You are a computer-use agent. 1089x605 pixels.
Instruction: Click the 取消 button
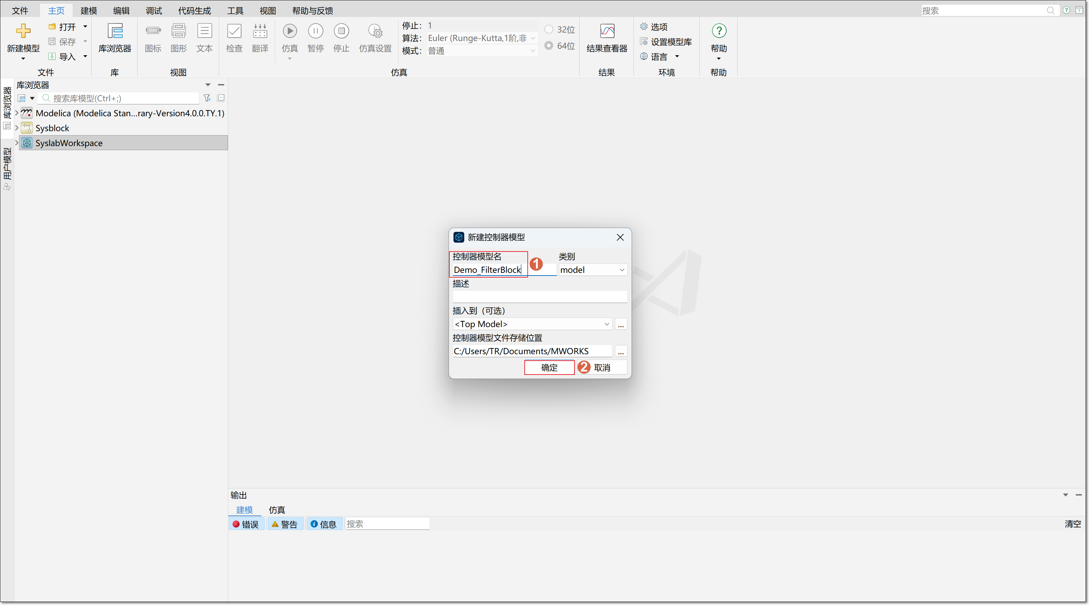click(602, 367)
